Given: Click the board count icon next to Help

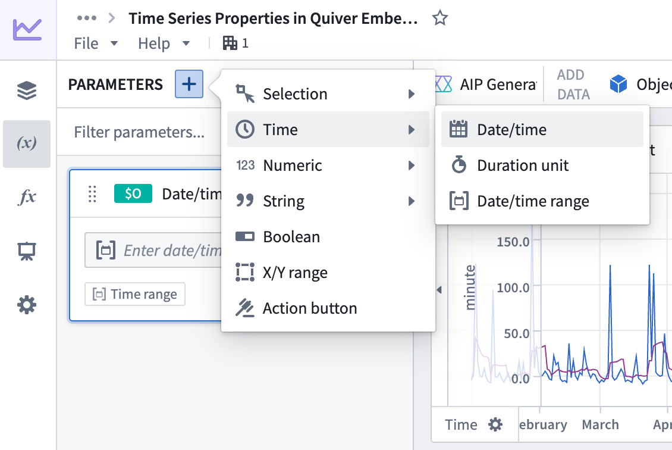Looking at the screenshot, I should (x=230, y=43).
